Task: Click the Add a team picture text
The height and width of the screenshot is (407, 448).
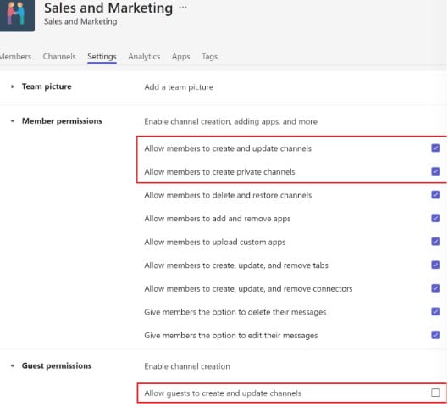Action: [179, 87]
